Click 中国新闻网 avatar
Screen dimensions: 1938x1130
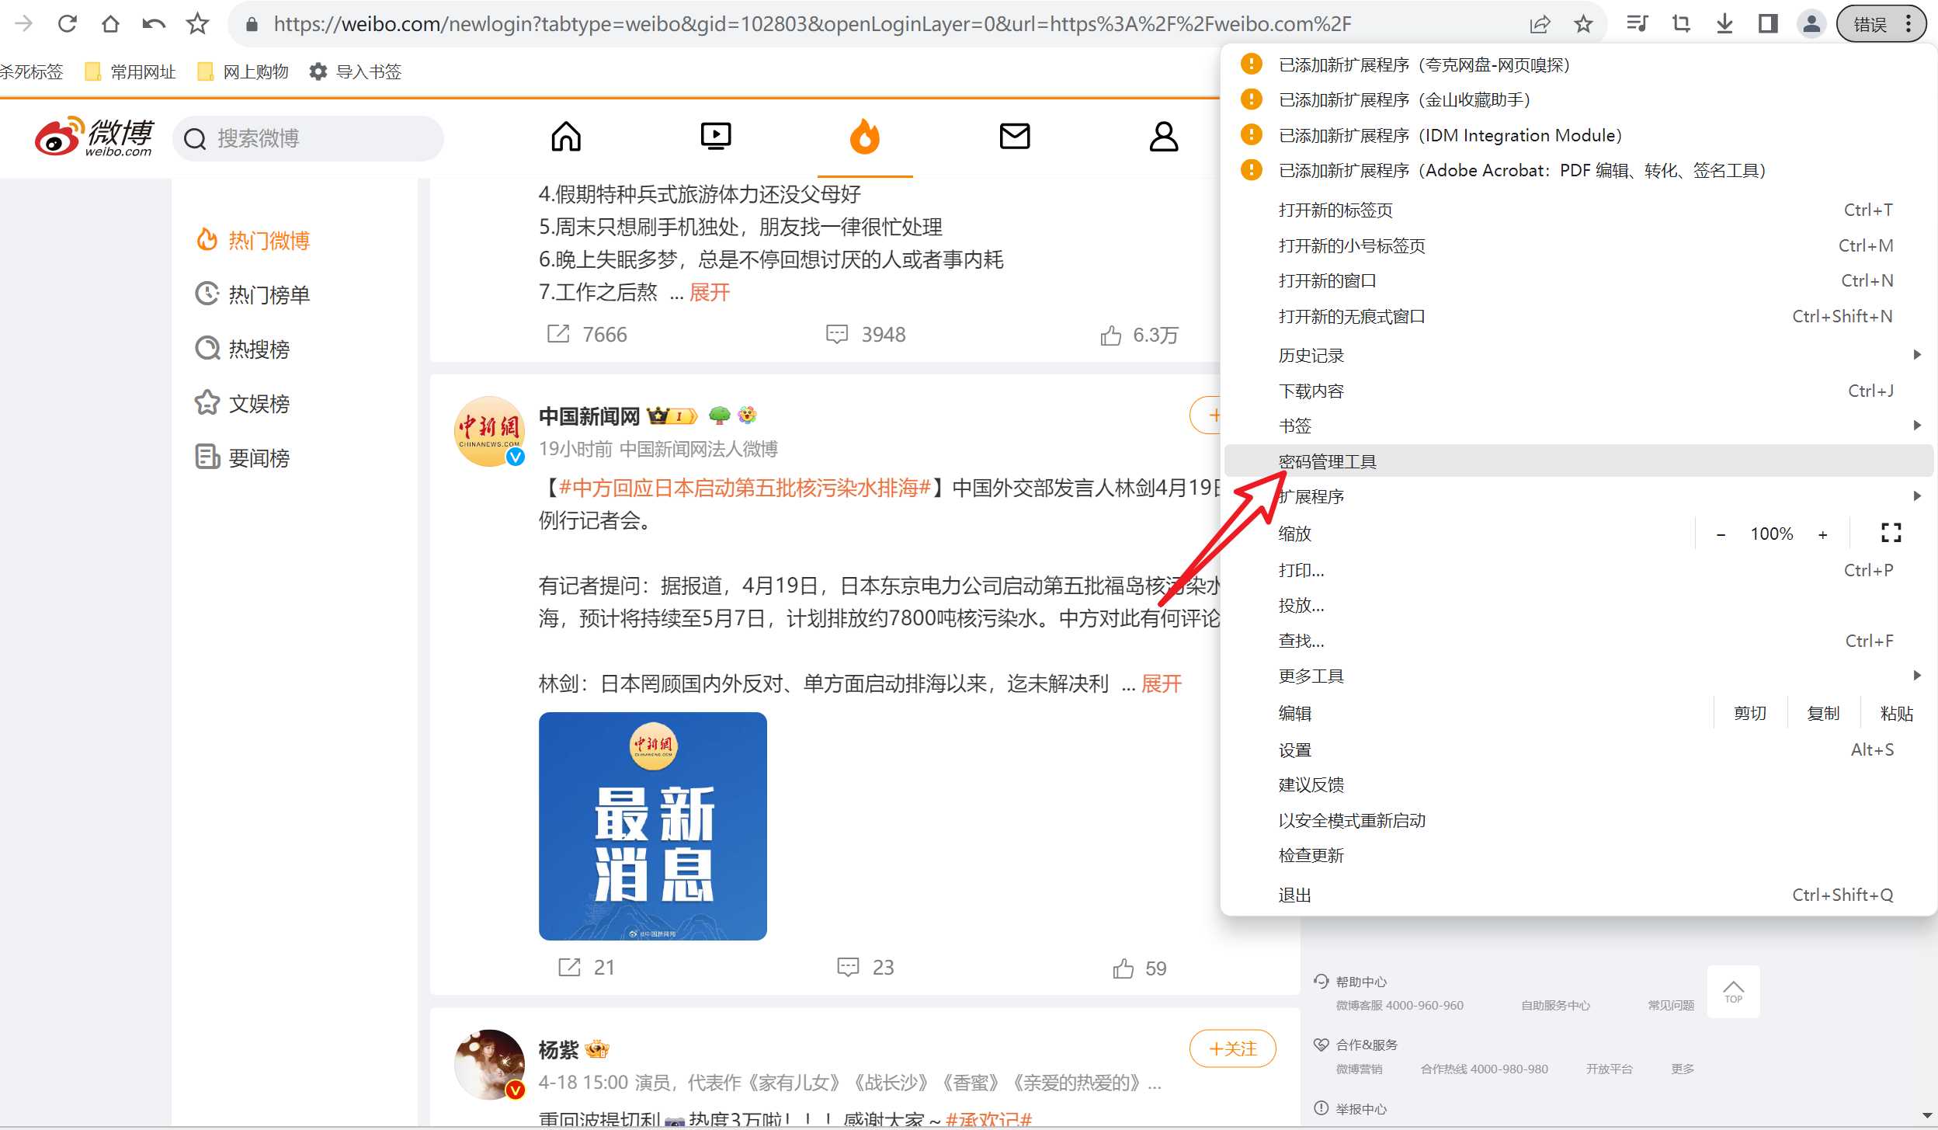(x=489, y=431)
